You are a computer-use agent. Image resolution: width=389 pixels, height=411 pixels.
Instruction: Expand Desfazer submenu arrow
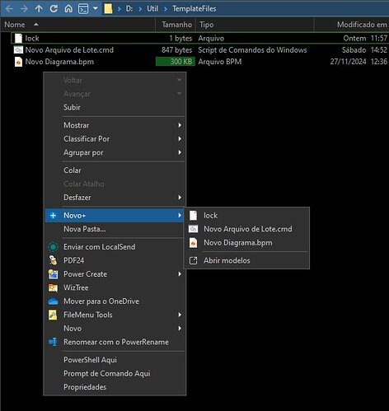point(180,198)
